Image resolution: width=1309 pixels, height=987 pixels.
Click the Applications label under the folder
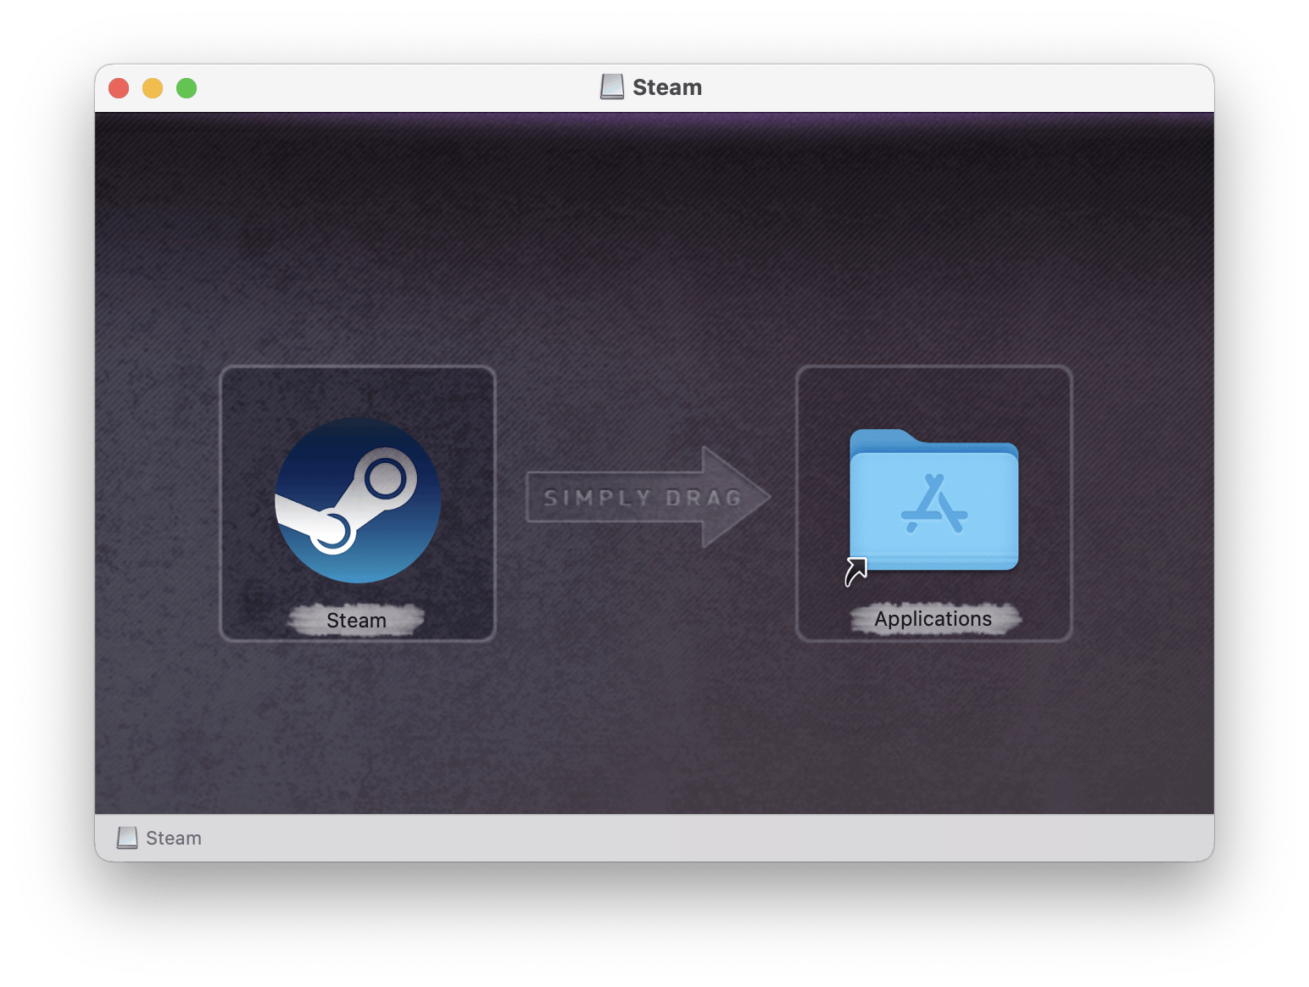coord(933,619)
